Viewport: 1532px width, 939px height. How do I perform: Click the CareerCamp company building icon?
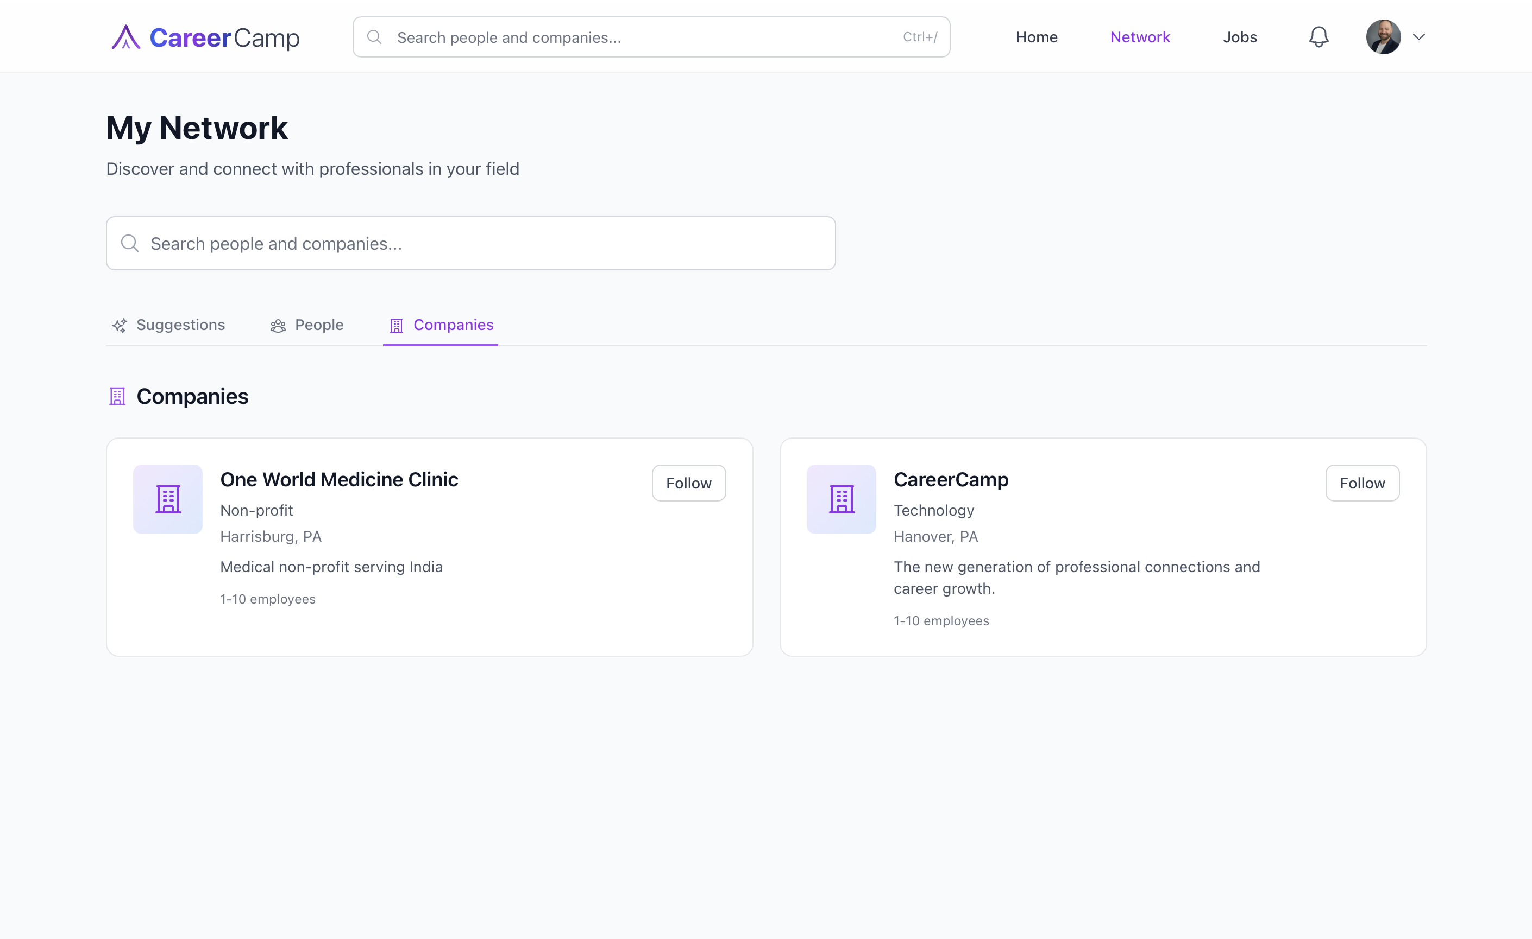coord(841,499)
